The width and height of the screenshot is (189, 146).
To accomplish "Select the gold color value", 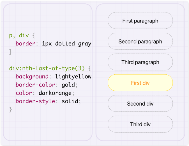I will pos(68,85).
